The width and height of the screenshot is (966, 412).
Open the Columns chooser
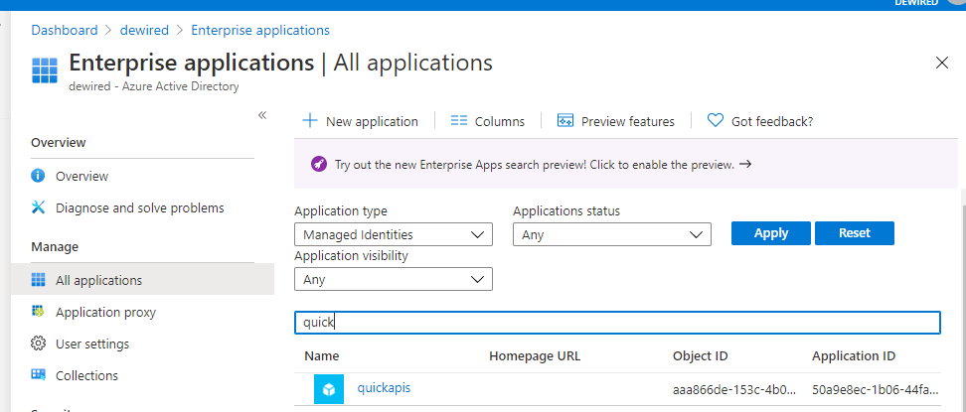[487, 121]
